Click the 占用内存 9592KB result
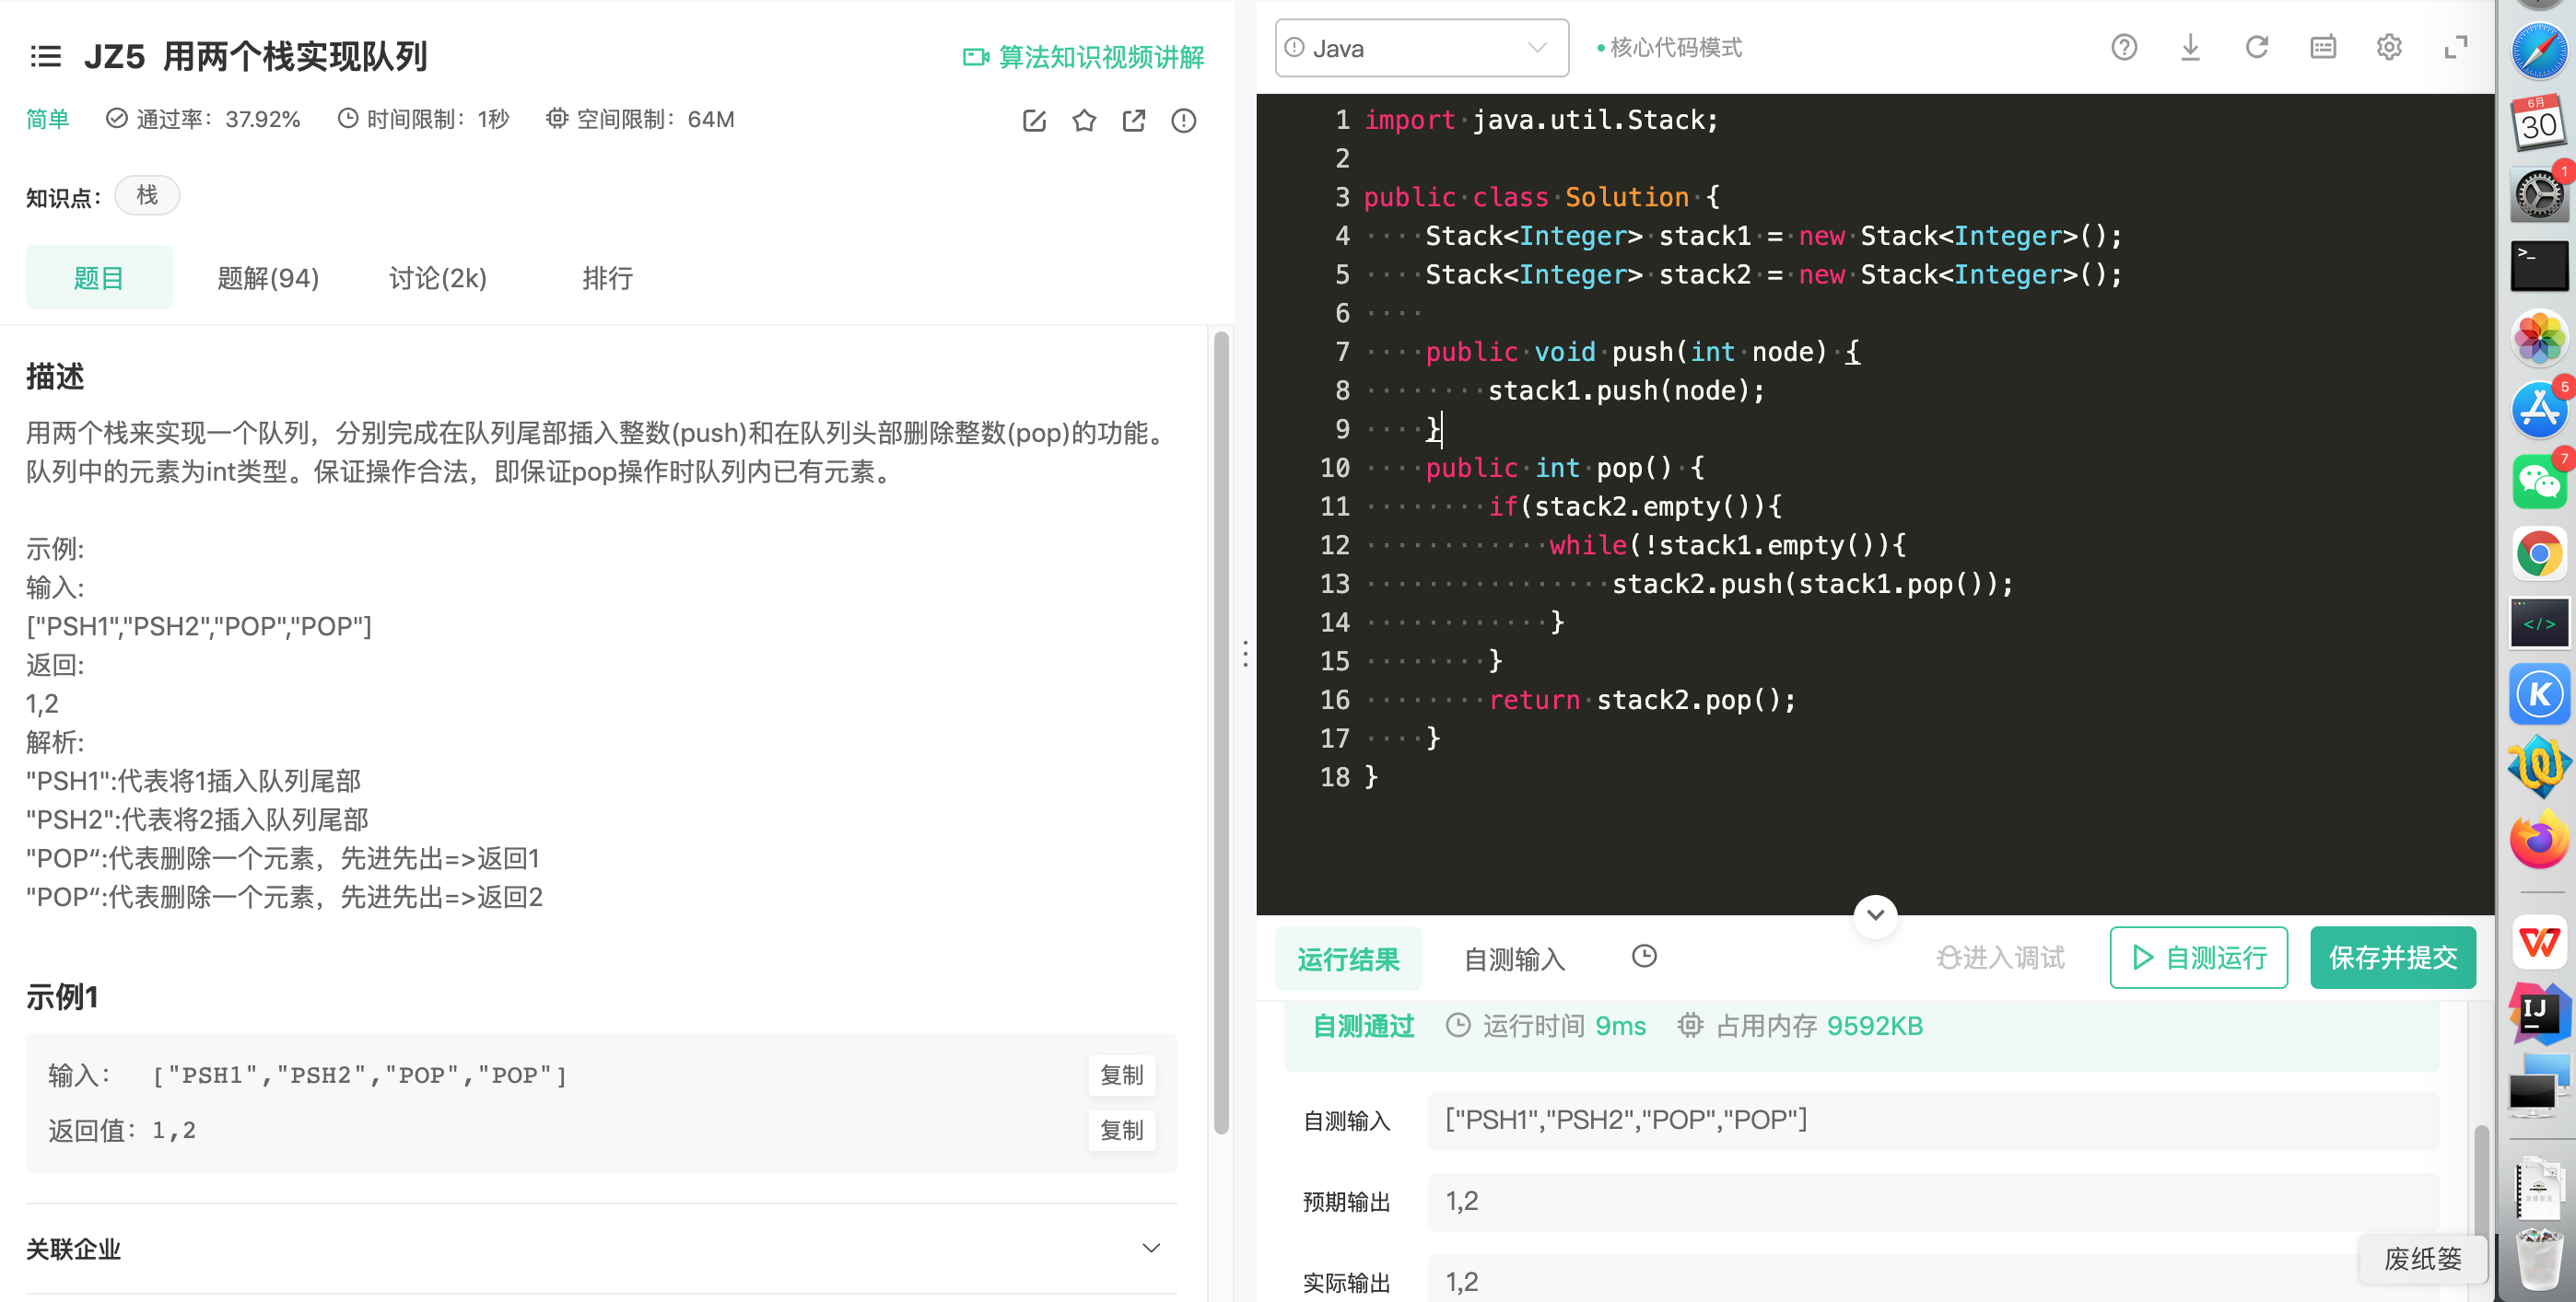 [1800, 1026]
